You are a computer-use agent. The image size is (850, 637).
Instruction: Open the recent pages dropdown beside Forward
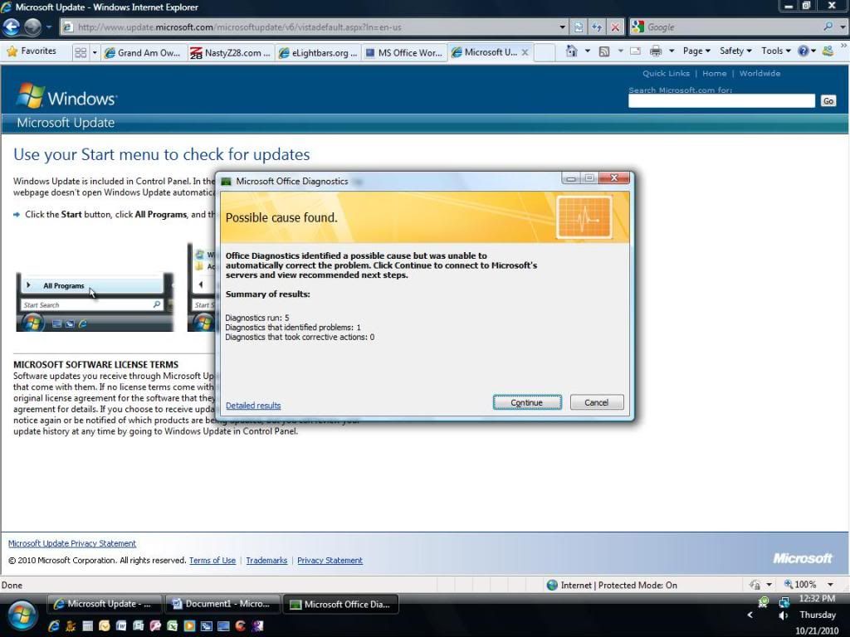(48, 27)
